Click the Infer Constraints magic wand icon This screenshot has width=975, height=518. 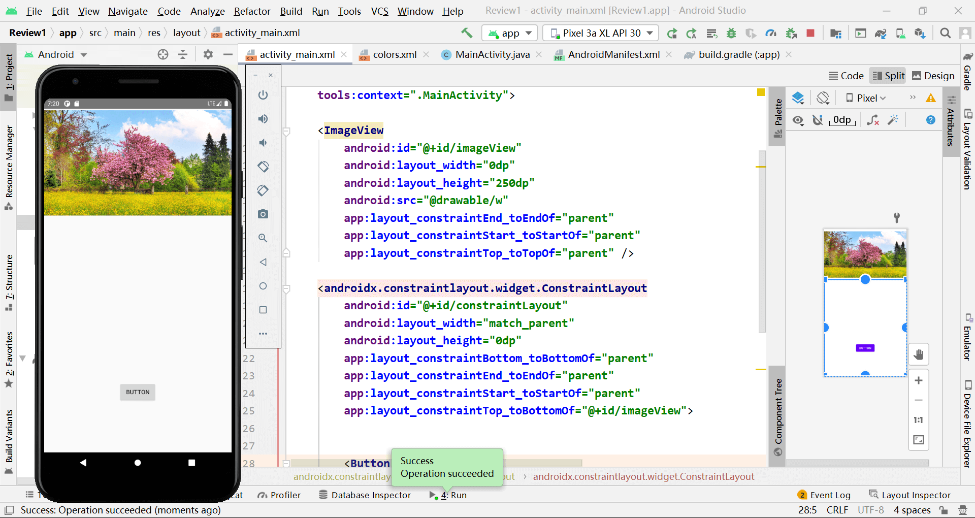893,120
